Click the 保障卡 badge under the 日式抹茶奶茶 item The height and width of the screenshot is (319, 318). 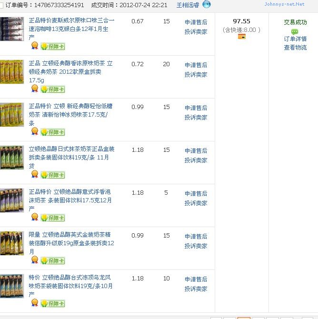click(53, 175)
